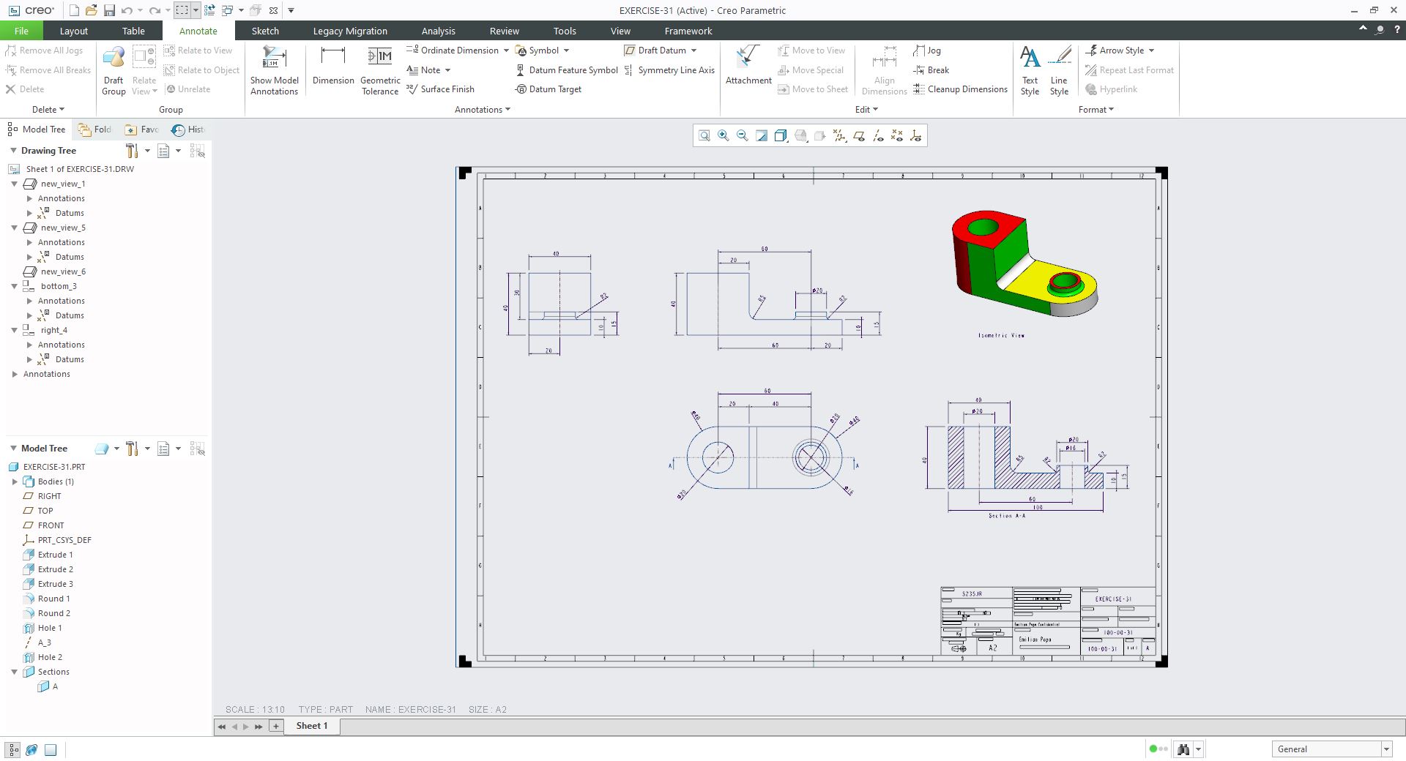Click the Break tool
Screen dimensions: 1406x761
931,70
